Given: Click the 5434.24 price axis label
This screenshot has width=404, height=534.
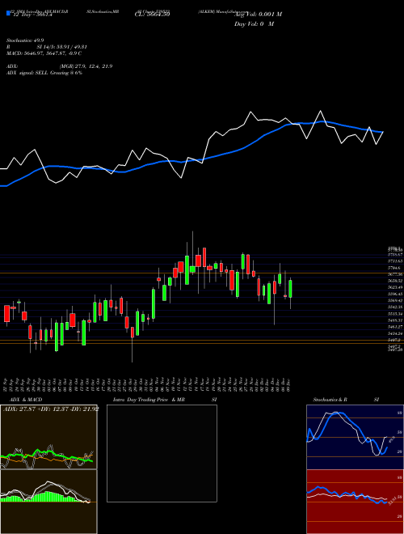Looking at the screenshot, I should tap(395, 333).
